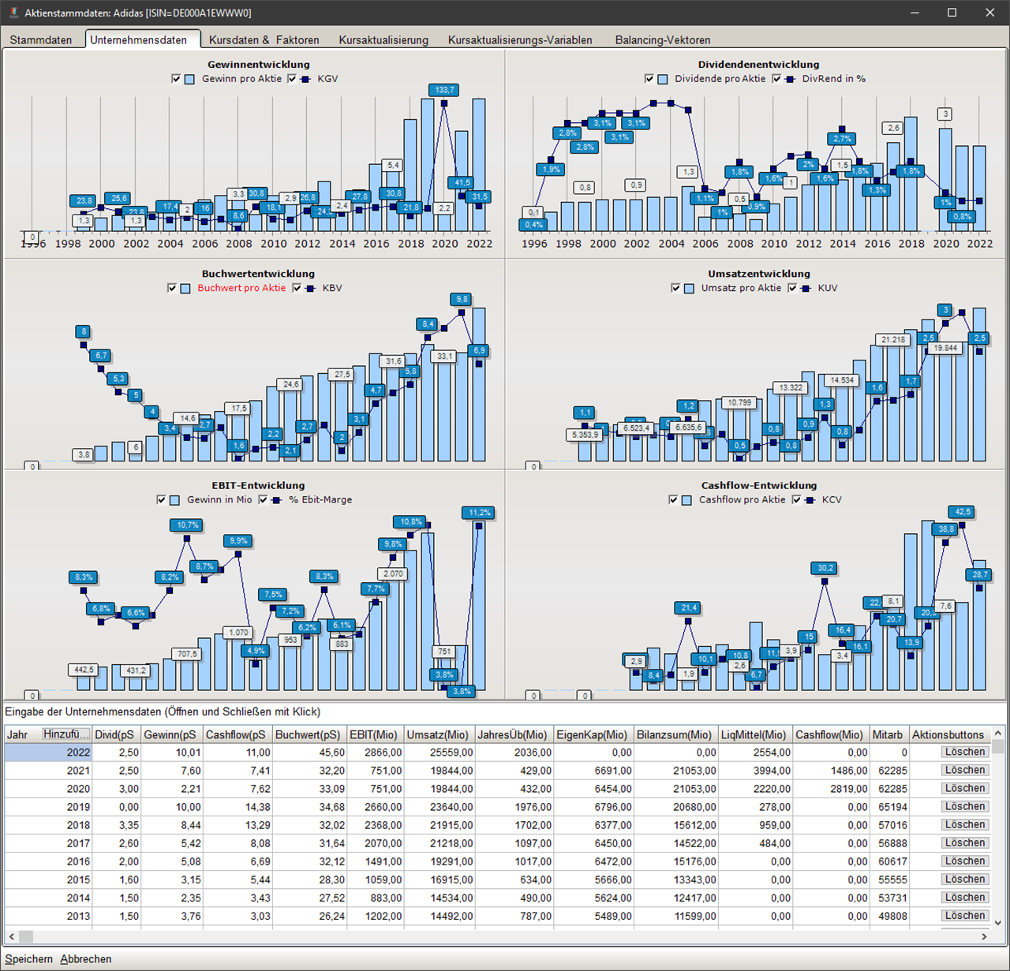
Task: Toggle the Gewinn pro Aktie checkbox
Action: [176, 79]
